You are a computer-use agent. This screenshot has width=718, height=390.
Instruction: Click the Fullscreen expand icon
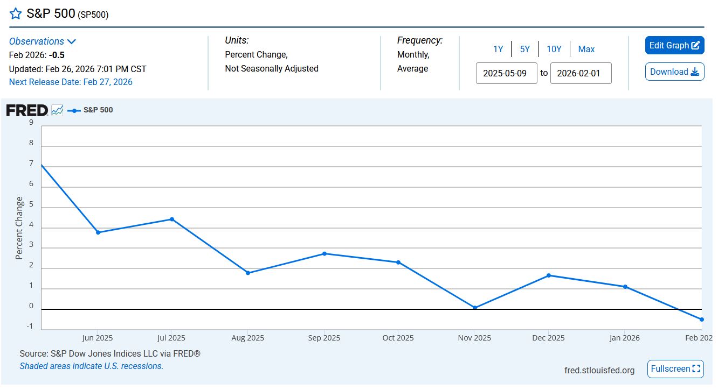click(x=696, y=369)
